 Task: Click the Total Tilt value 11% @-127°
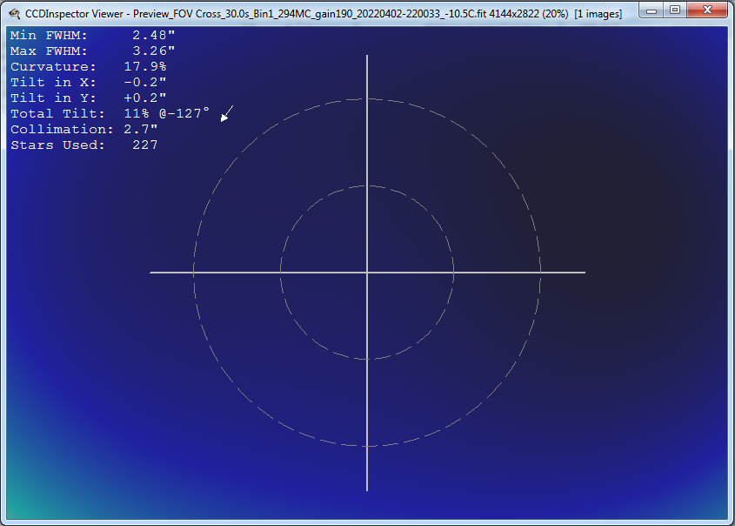(166, 113)
